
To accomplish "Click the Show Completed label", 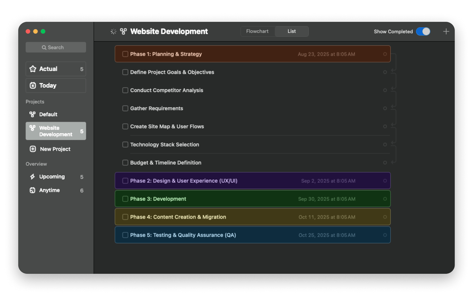I will (x=393, y=31).
